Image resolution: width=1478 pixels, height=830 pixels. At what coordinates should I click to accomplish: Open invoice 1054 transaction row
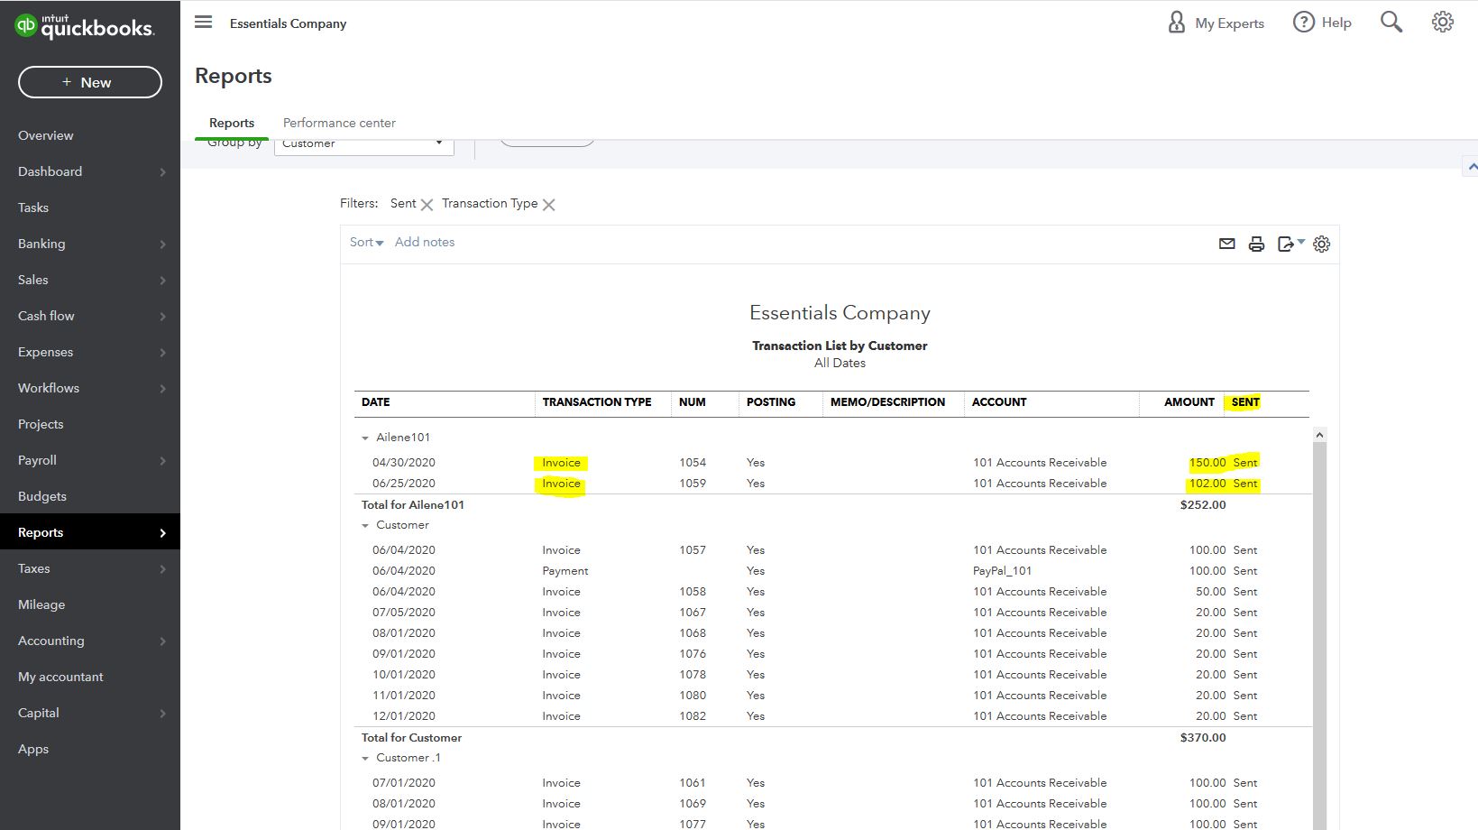point(561,463)
